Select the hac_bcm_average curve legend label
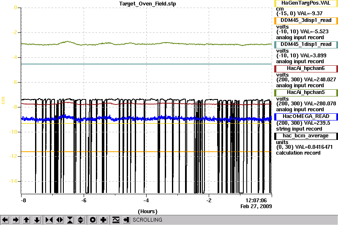The height and width of the screenshot is (225, 338). point(306,136)
